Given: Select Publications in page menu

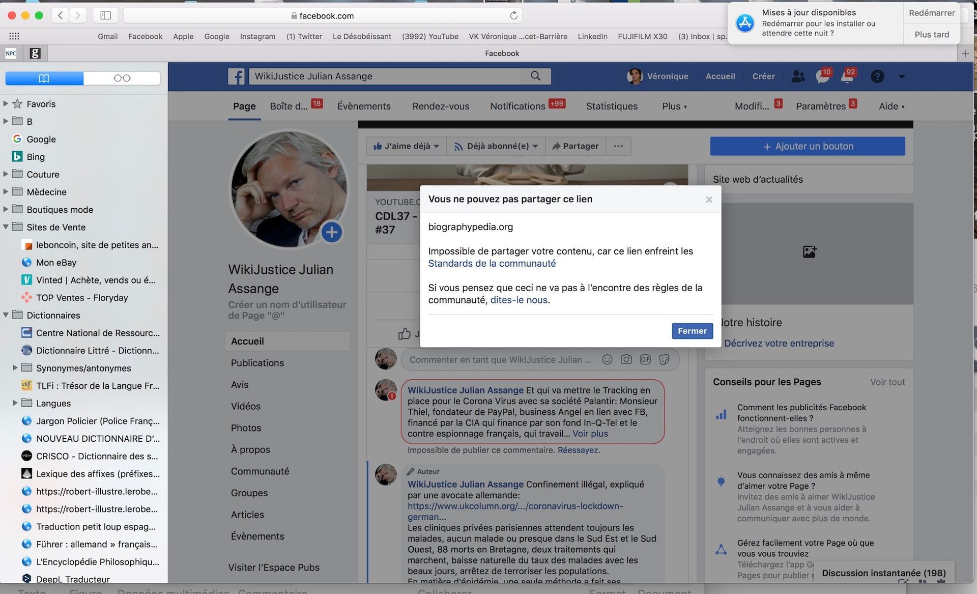Looking at the screenshot, I should click(257, 363).
